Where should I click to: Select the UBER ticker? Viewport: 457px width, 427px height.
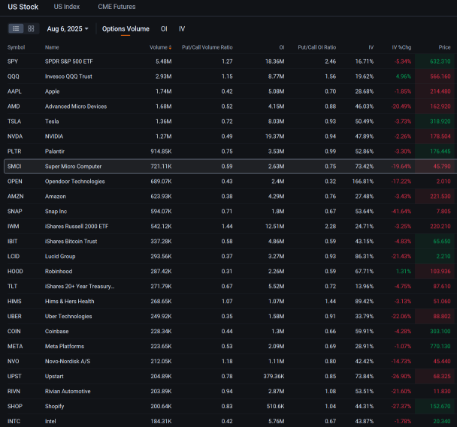pos(14,317)
